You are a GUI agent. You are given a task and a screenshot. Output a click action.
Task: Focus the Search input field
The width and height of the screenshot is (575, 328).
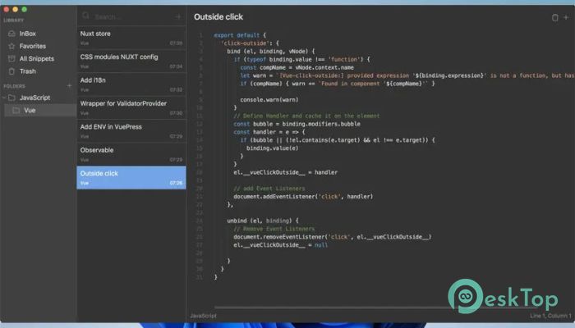pyautogui.click(x=132, y=17)
